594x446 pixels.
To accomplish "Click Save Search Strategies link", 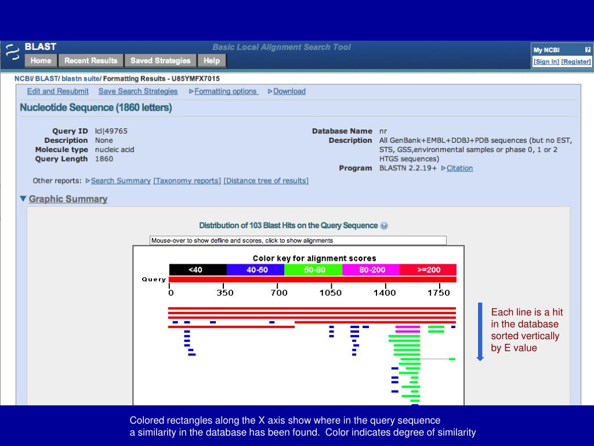I will pyautogui.click(x=138, y=91).
